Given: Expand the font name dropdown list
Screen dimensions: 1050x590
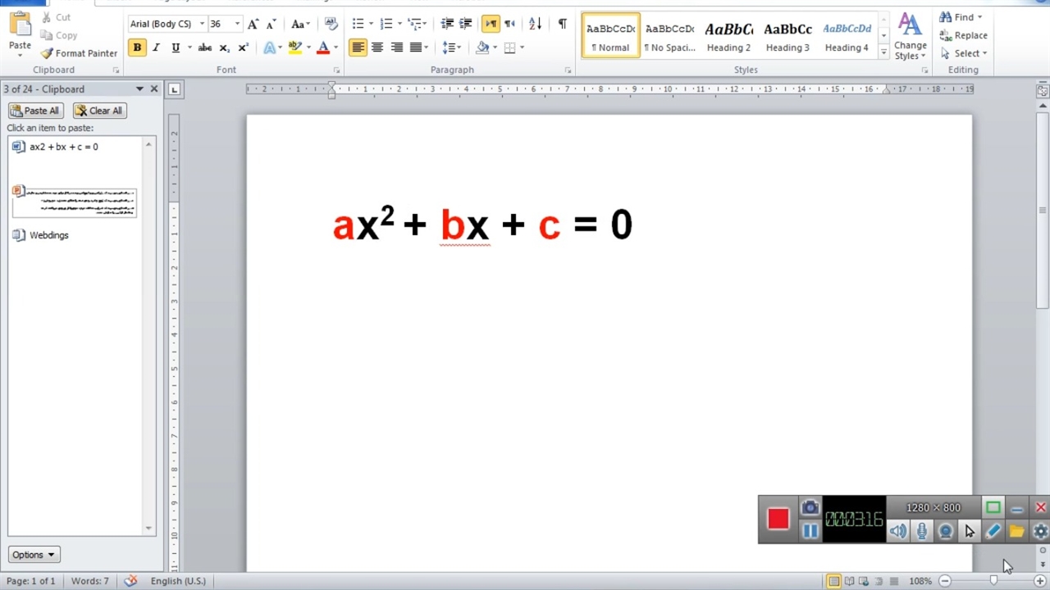Looking at the screenshot, I should tap(202, 24).
